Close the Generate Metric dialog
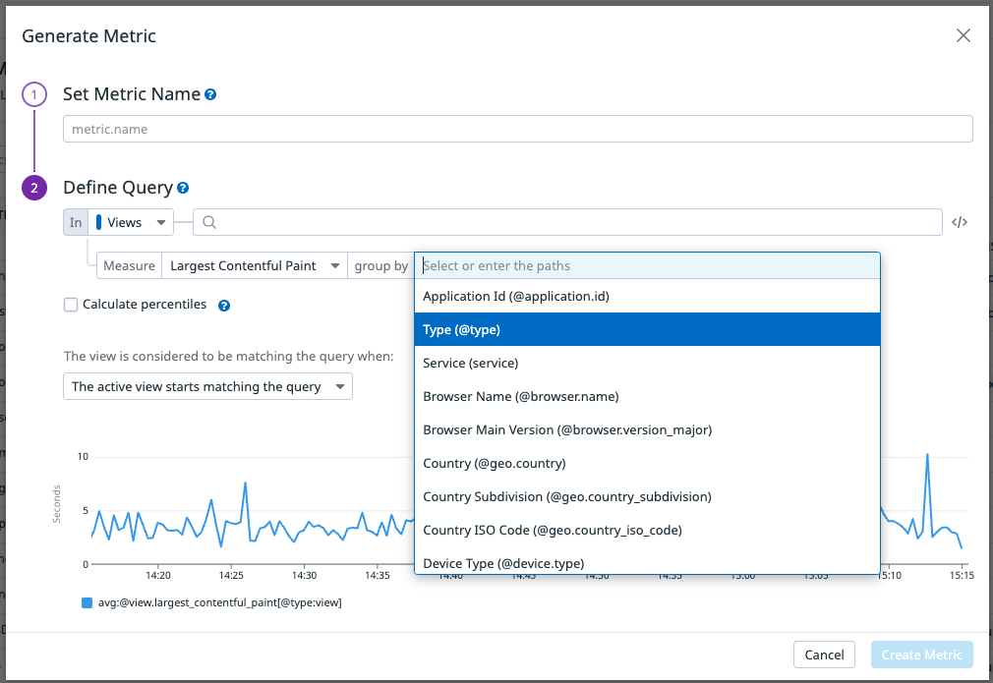 963,36
